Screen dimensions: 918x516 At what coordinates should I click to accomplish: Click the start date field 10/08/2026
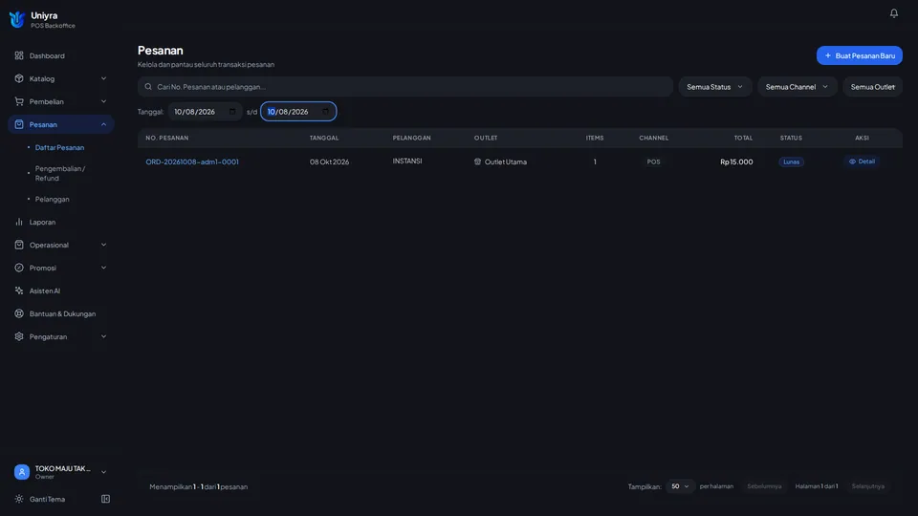point(205,111)
